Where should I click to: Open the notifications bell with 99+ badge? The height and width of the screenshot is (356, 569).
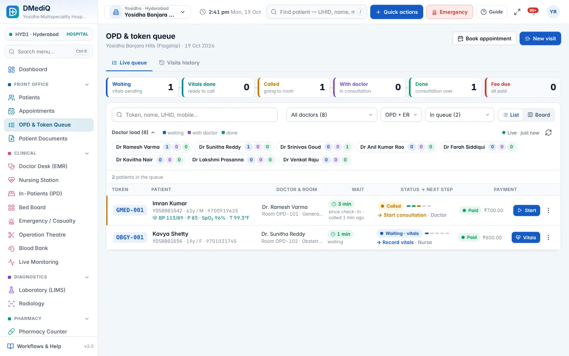(x=533, y=12)
